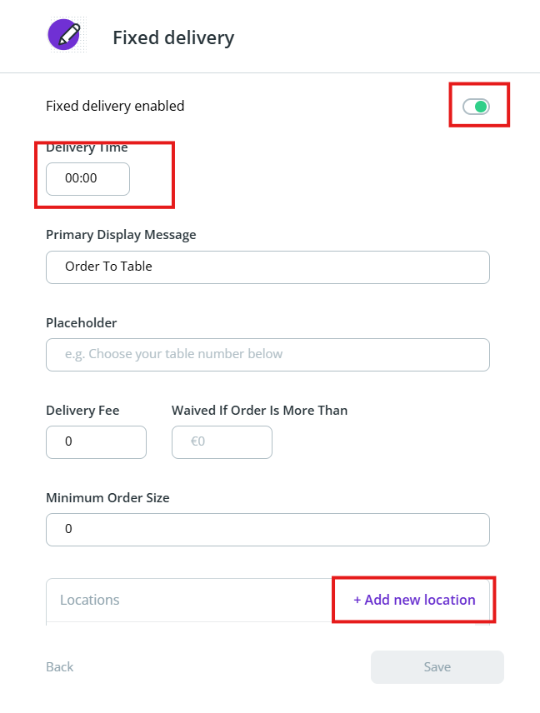The image size is (540, 713).
Task: Click the Fixed delivery page title
Action: click(173, 37)
